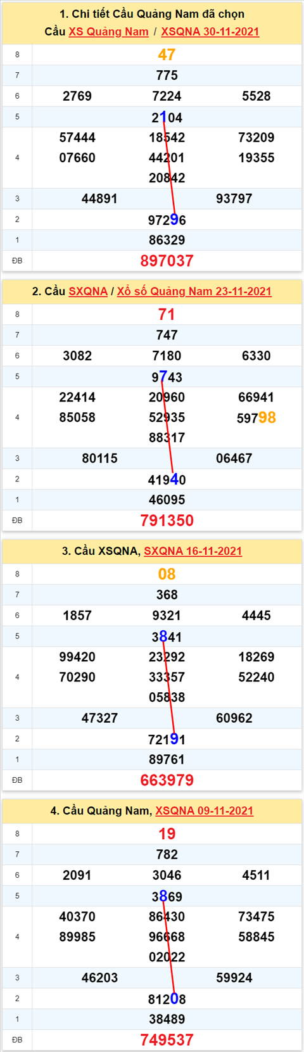Click the number 73475
304x1052 pixels.
256,916
